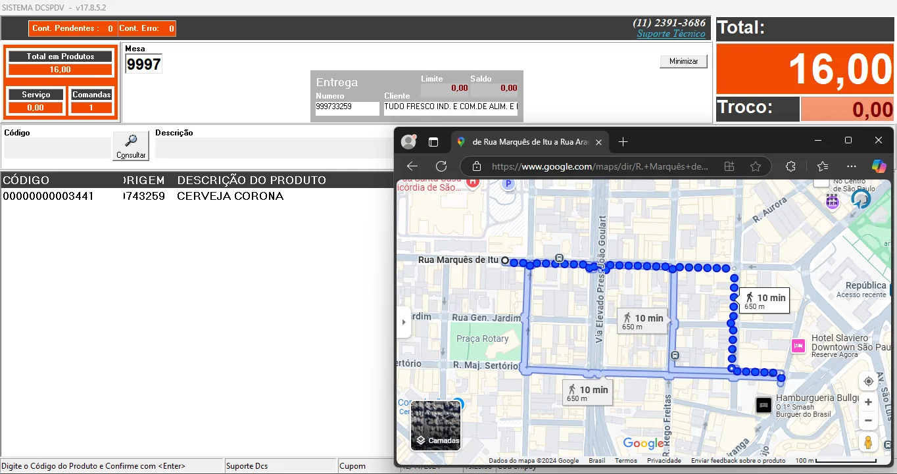Open the Edge favorites list icon
Viewport: 897px width, 474px height.
click(x=823, y=166)
